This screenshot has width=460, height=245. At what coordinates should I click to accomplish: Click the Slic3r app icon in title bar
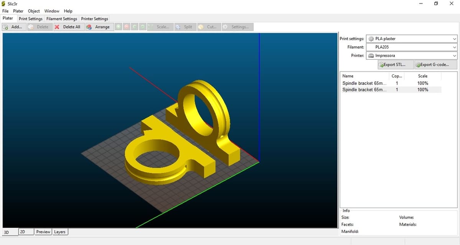[4, 3]
